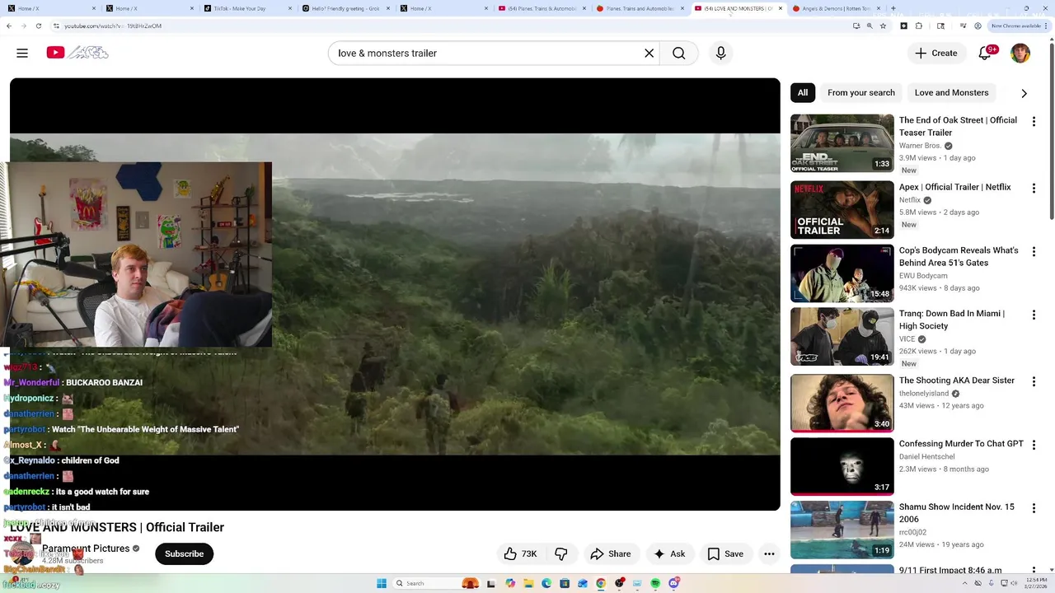This screenshot has width=1055, height=593.
Task: Open options for Shamu Show Incident video
Action: tap(1034, 508)
